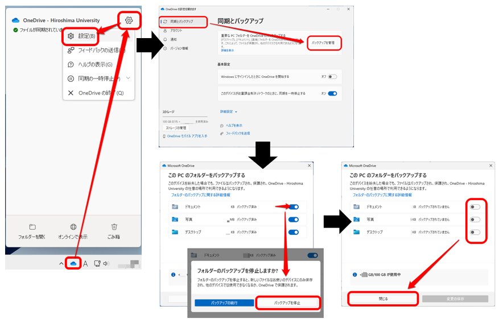Open the gear menu in the OneDrive flyout header

(x=129, y=20)
